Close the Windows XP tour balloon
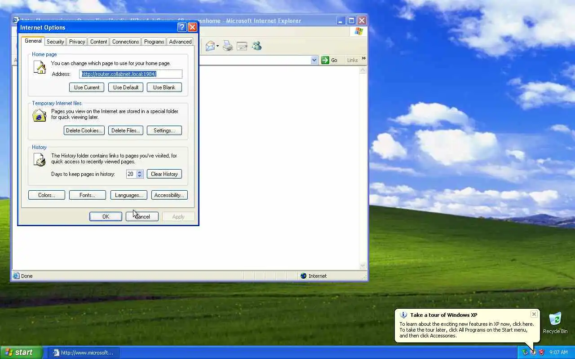This screenshot has height=359, width=575. (534, 314)
